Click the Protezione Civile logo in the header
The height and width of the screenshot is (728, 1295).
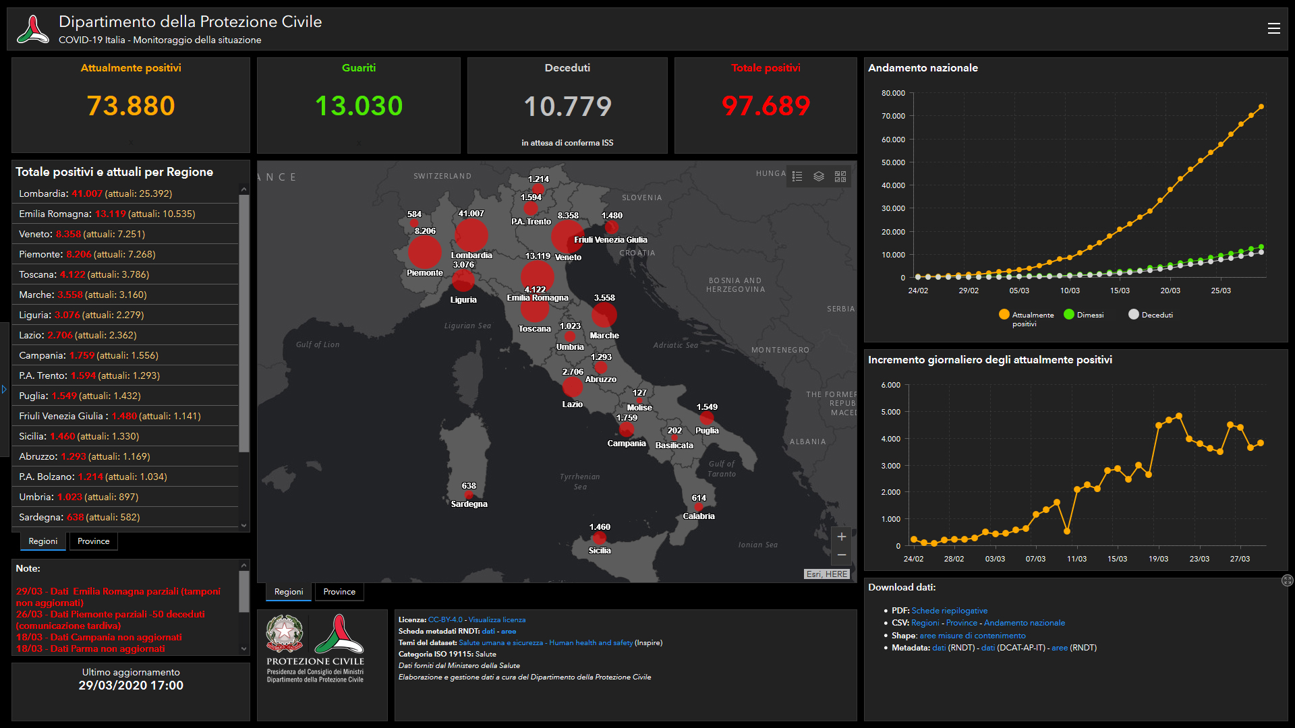[x=33, y=29]
